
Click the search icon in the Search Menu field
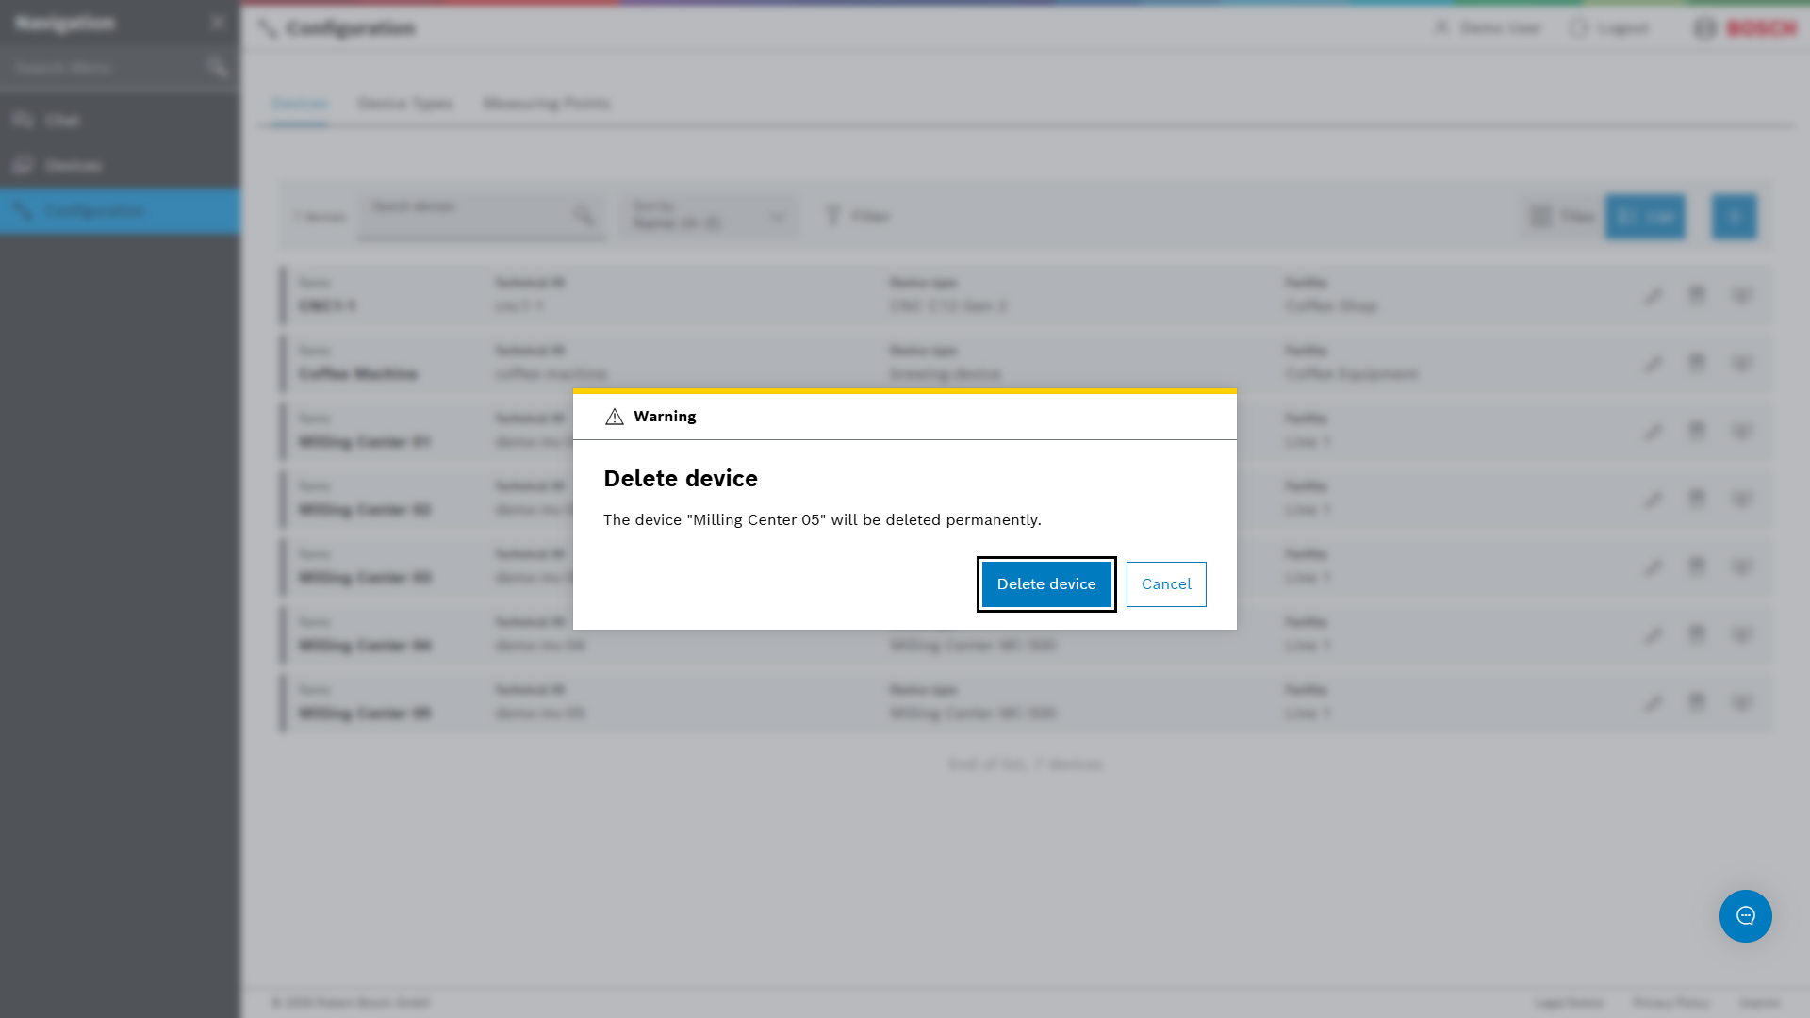pos(217,68)
